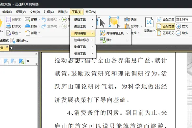Viewport: 192px width, 128px height.
Task: Select the arrow selection tool icon
Action: tap(101, 23)
